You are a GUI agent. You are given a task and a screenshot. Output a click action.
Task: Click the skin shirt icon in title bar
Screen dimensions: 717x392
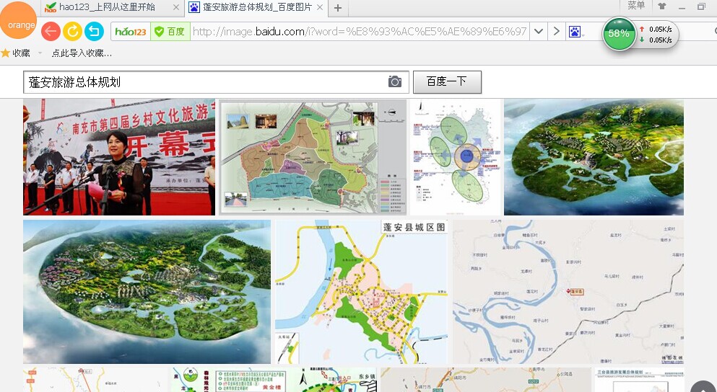point(661,6)
